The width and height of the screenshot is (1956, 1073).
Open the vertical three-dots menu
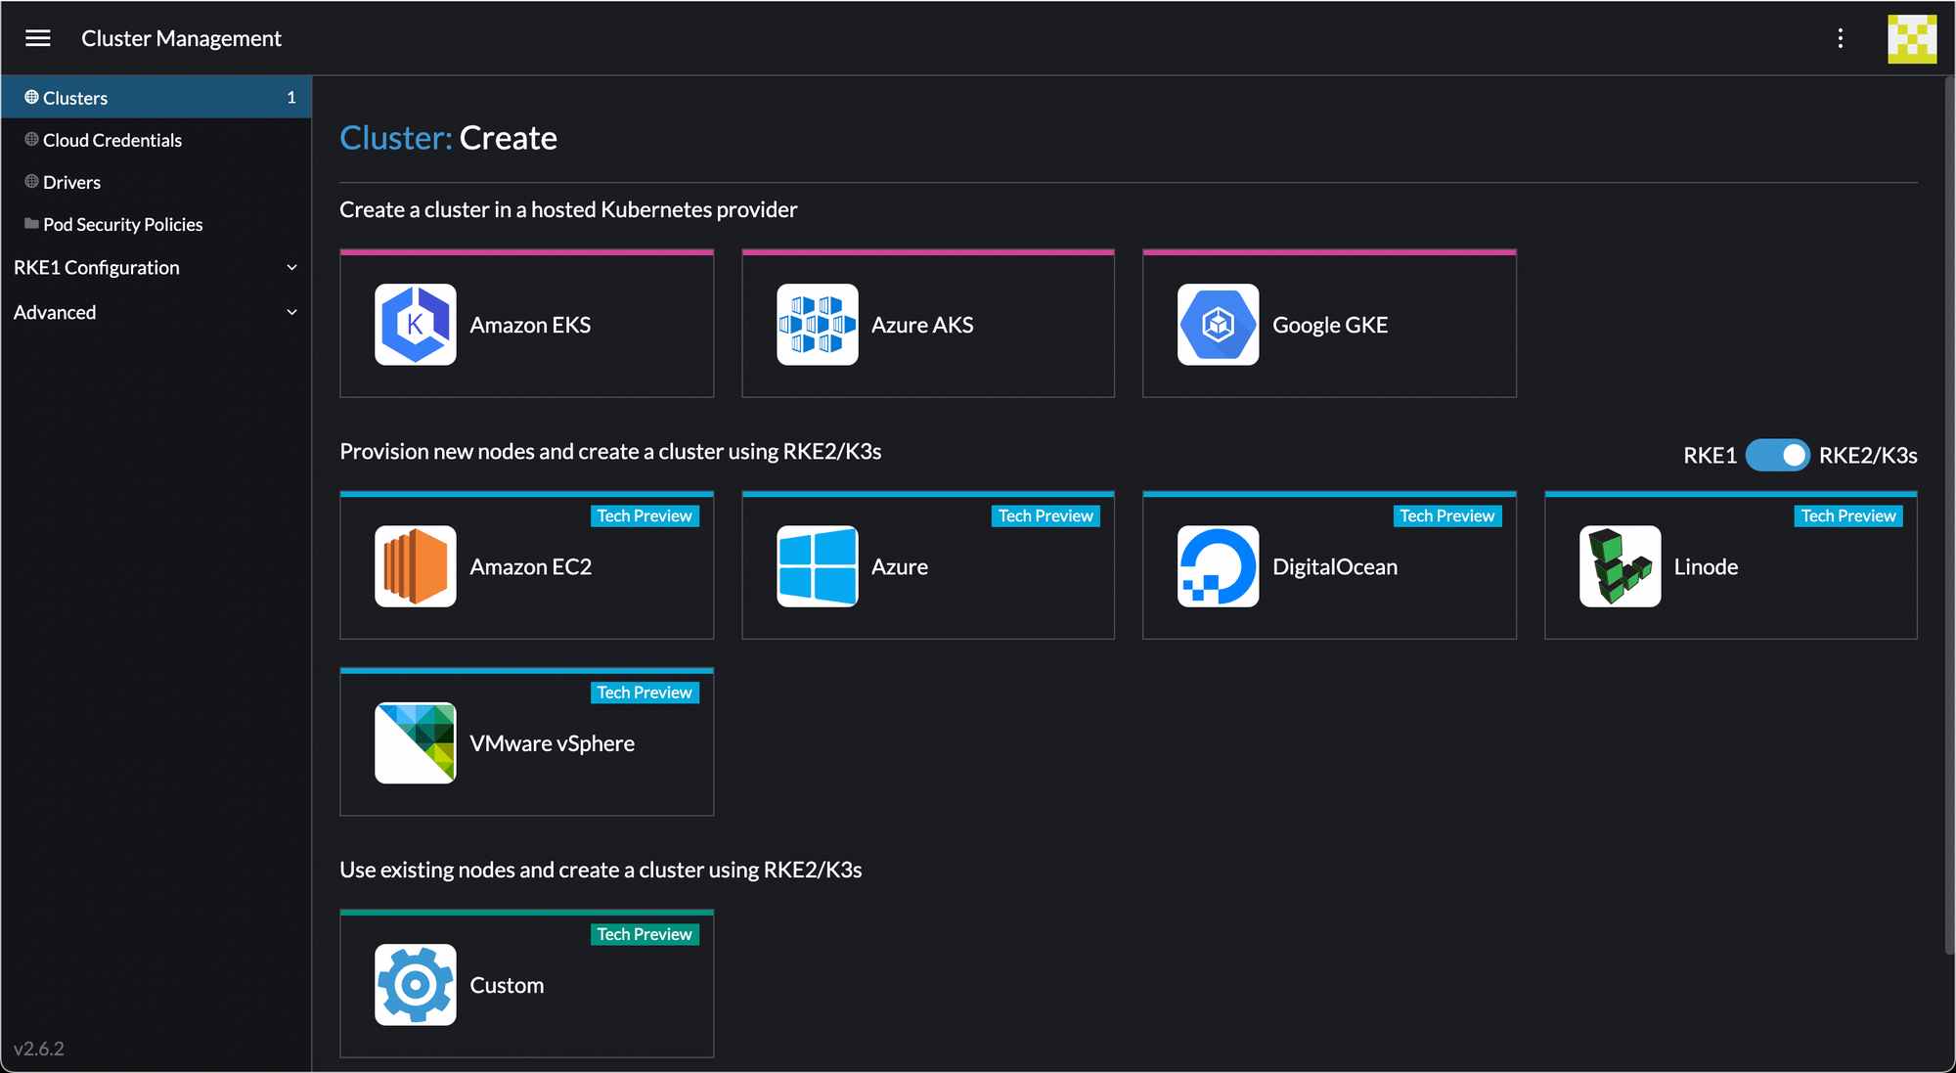point(1840,38)
